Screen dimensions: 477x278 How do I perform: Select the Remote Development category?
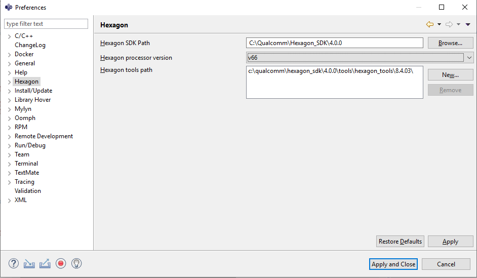pyautogui.click(x=44, y=136)
